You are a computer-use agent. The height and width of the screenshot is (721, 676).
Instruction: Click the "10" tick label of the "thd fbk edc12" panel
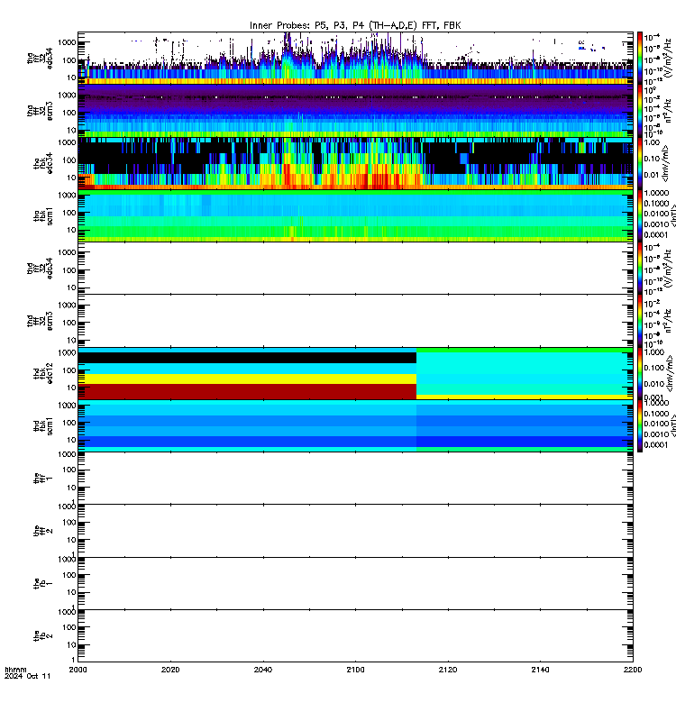[x=71, y=388]
